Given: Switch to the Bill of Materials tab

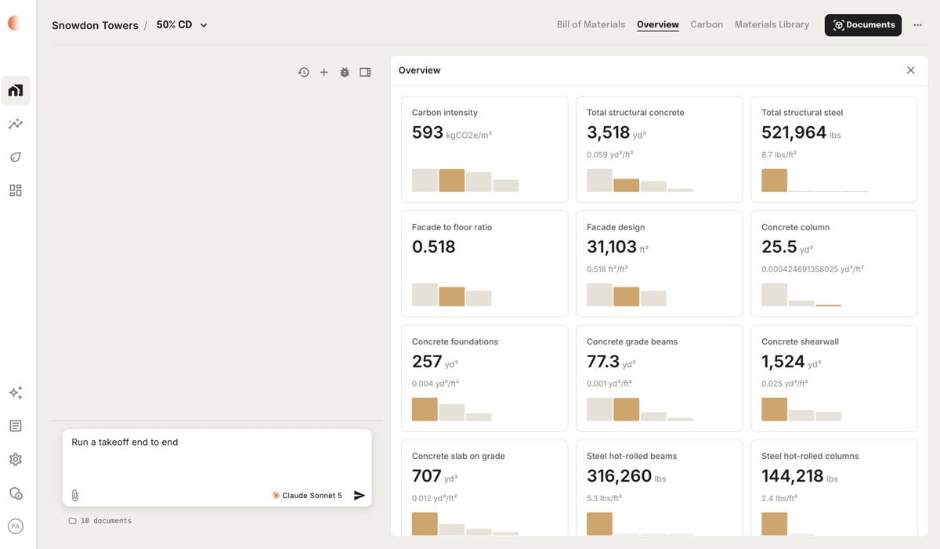Looking at the screenshot, I should click(x=591, y=25).
